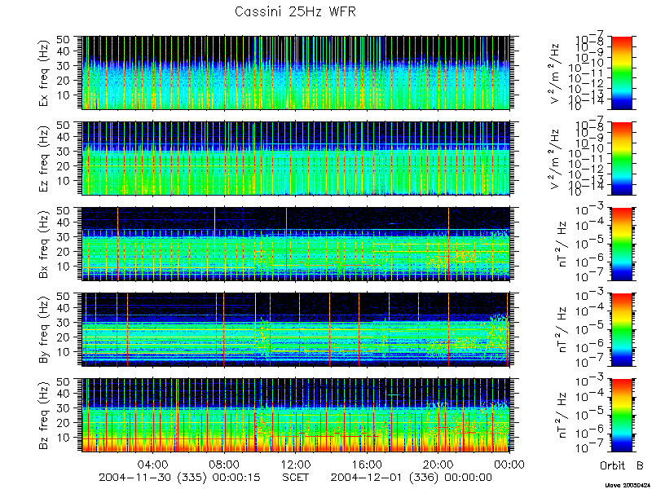Click the "00:00" end time tick label
652x489 pixels.
(510, 465)
